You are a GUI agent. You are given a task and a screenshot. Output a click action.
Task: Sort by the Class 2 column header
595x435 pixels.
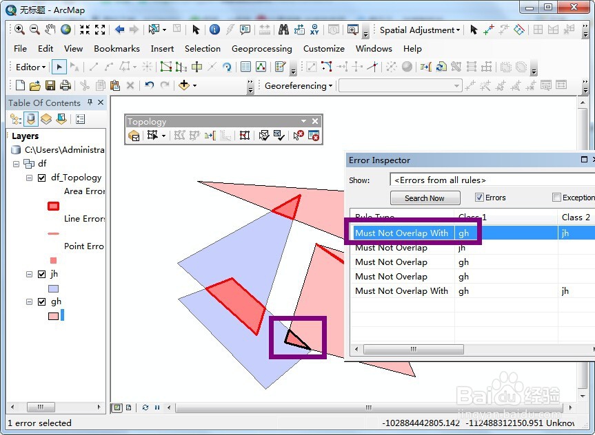576,217
